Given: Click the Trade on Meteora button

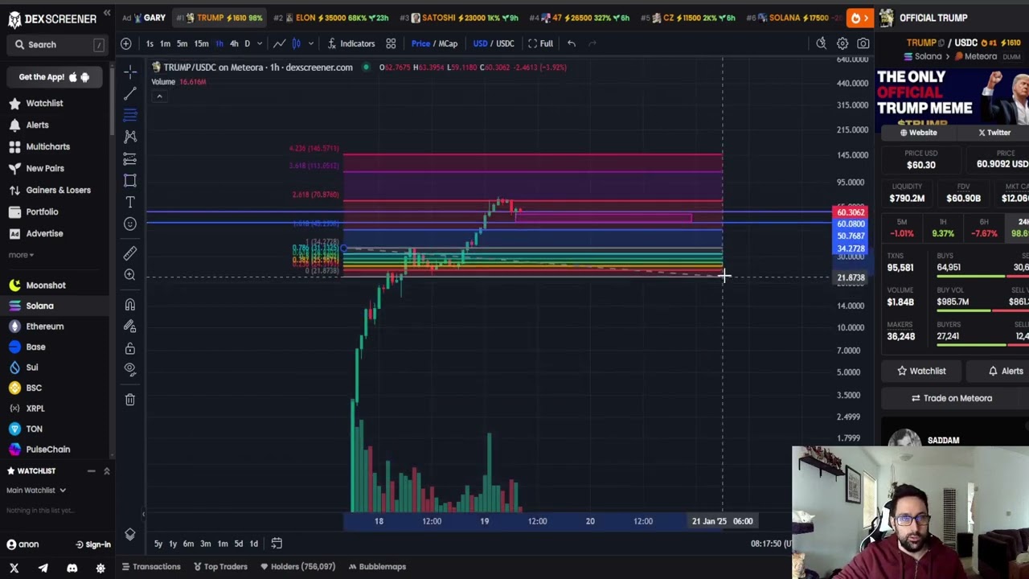Looking at the screenshot, I should [x=952, y=398].
